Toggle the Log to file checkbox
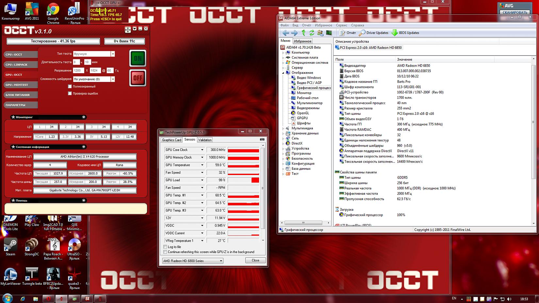Viewport: 539px width, 303px height. 165,247
